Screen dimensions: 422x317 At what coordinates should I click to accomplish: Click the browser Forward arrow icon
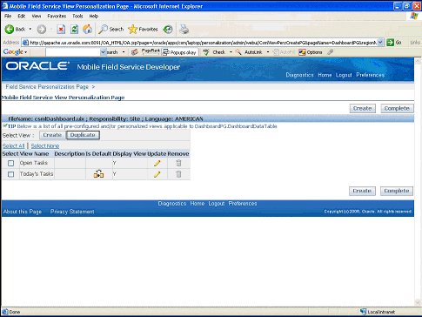pos(42,29)
